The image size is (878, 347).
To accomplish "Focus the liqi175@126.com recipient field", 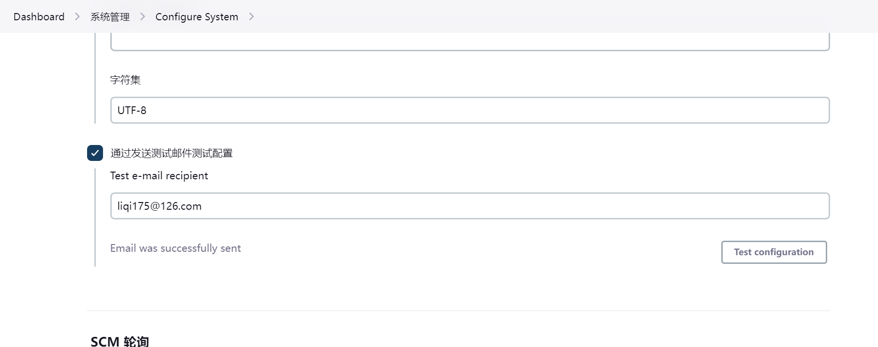I will [469, 206].
